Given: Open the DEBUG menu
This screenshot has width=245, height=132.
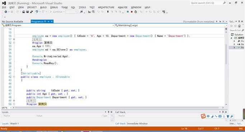Looking at the screenshot, I should (54, 7).
